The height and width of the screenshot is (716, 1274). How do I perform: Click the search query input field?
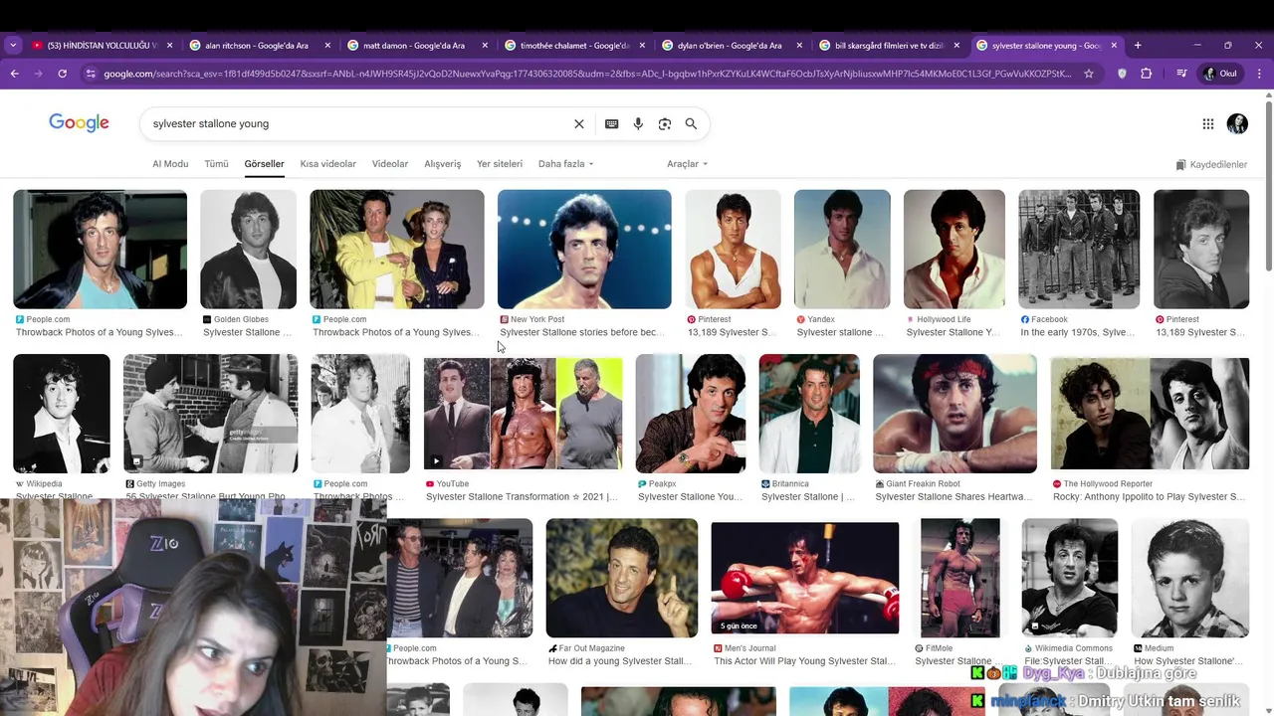click(358, 124)
